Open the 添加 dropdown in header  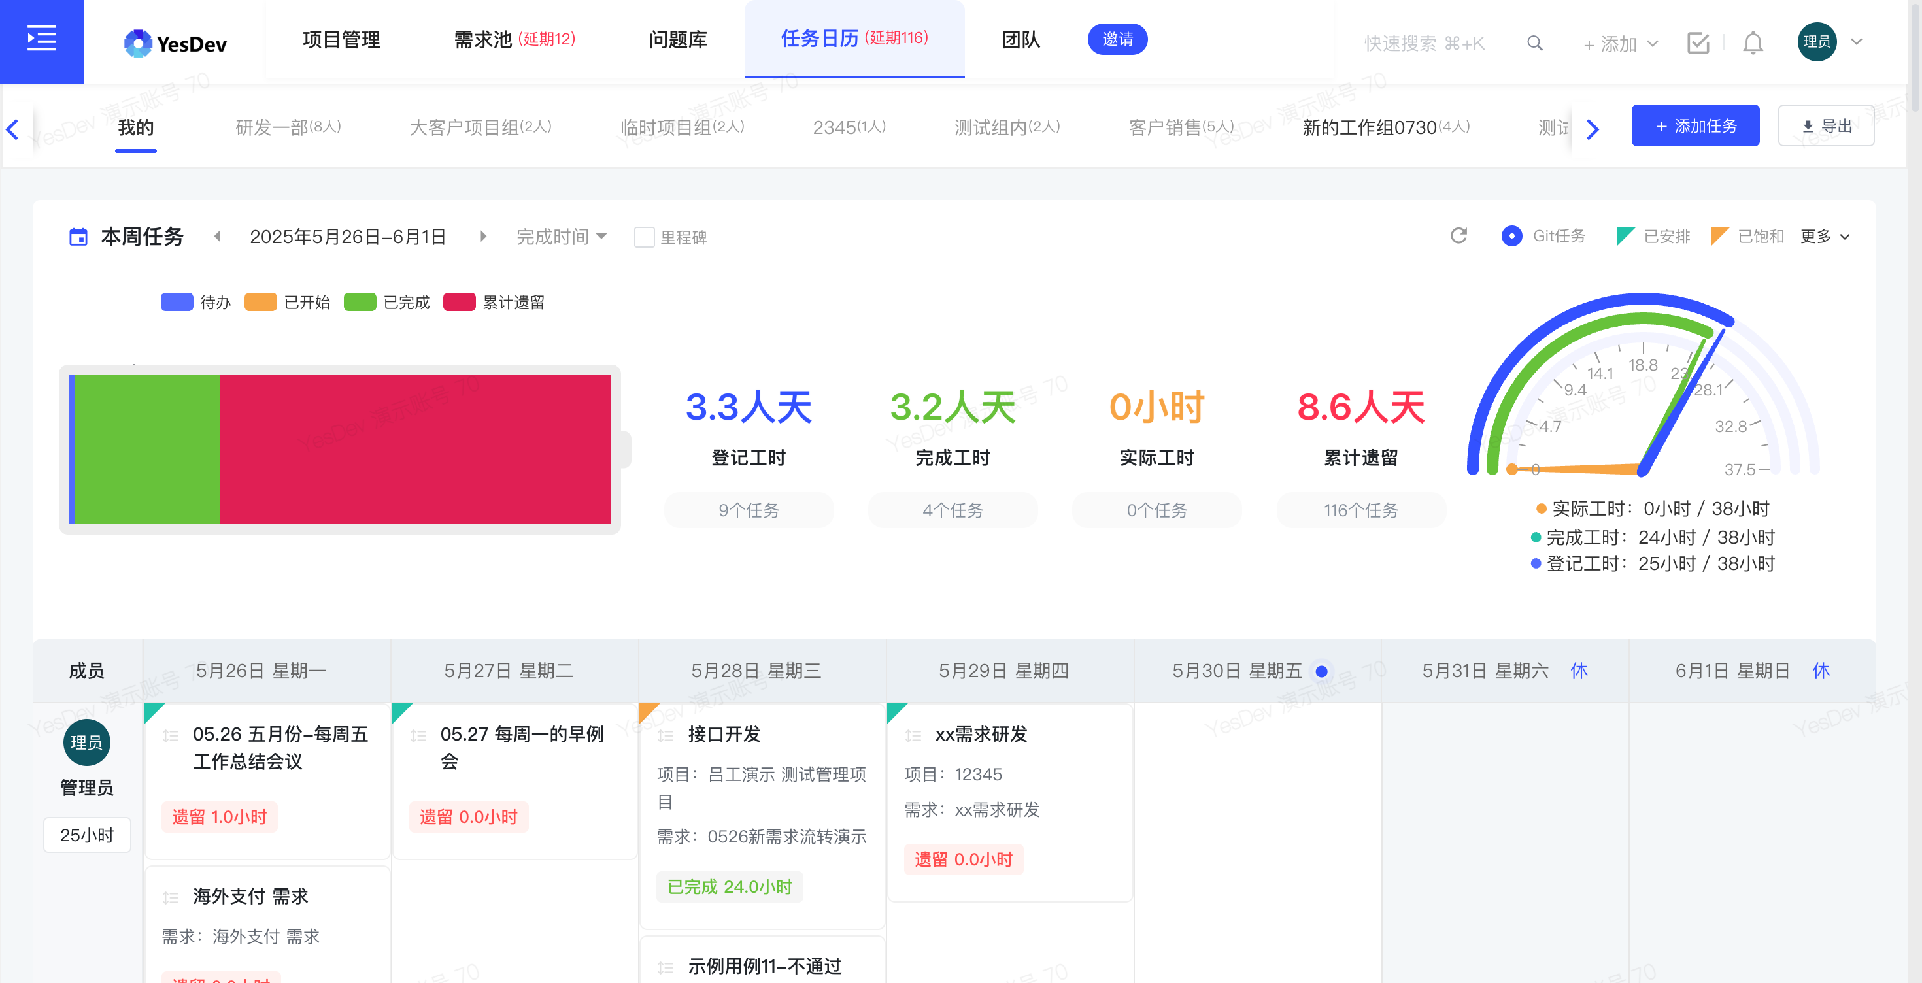point(1621,44)
